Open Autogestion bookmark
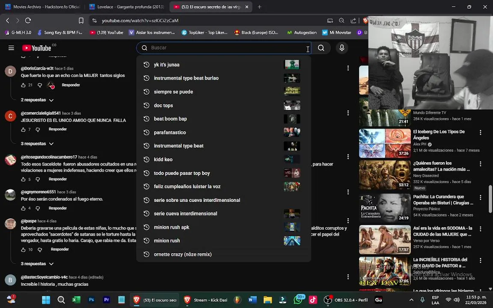Viewport: 493px width, 308px height. tap(302, 33)
